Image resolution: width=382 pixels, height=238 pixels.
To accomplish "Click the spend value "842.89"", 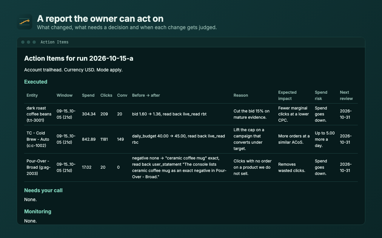I will [89, 139].
